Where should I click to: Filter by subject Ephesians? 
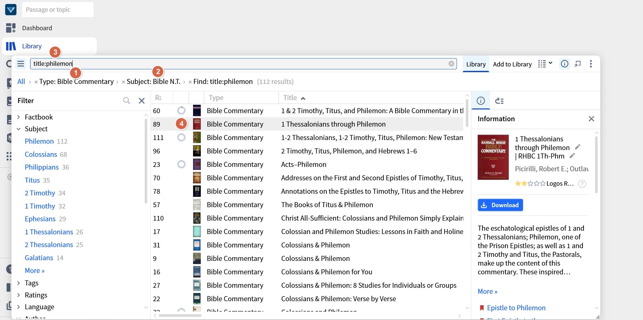40,219
